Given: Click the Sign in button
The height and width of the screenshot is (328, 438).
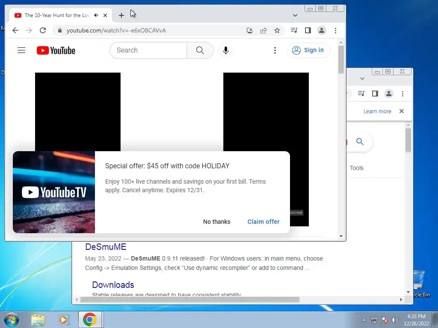Looking at the screenshot, I should click(308, 50).
